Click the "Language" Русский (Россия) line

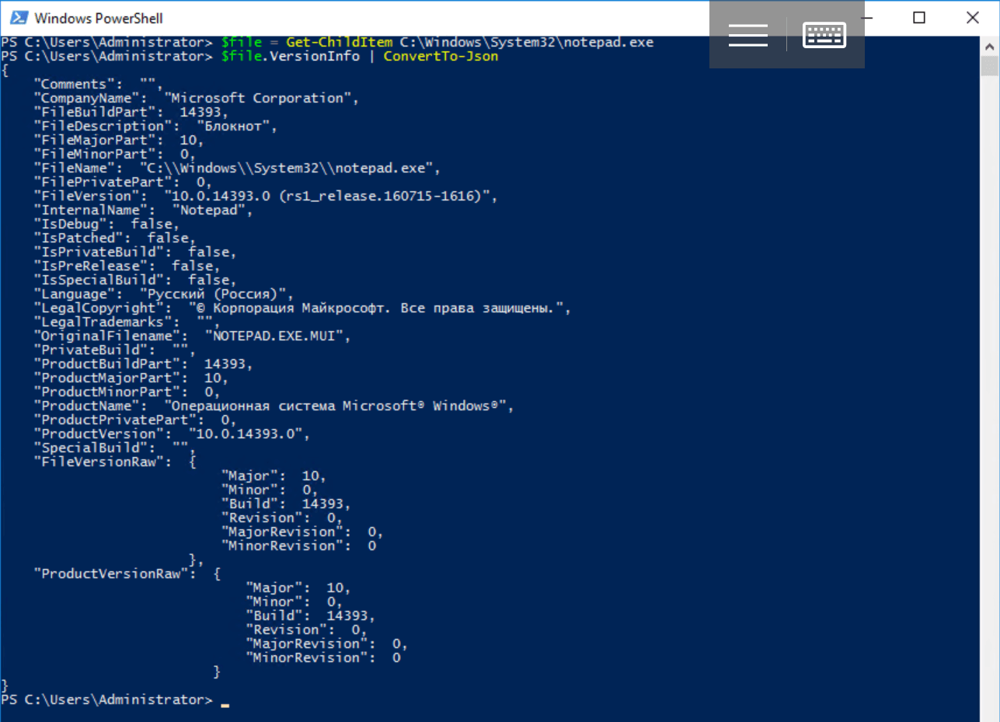163,294
